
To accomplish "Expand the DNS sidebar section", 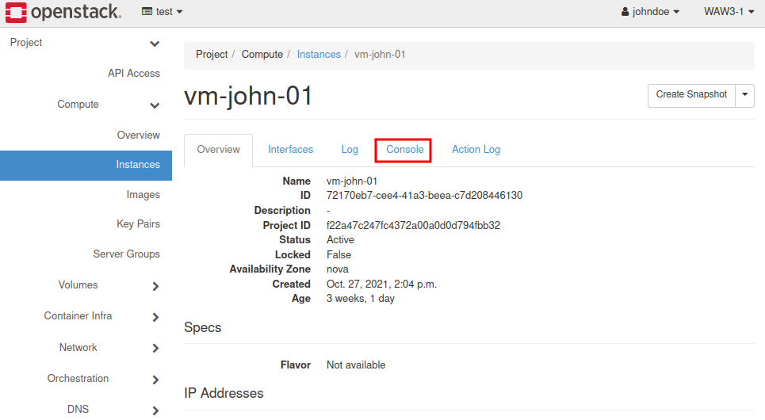I will pos(155,410).
